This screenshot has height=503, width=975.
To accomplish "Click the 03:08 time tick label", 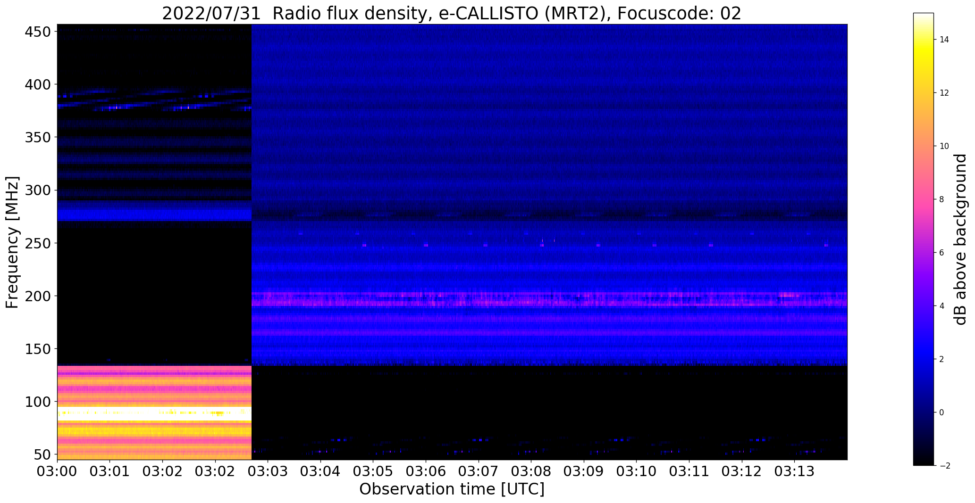I will [x=531, y=471].
